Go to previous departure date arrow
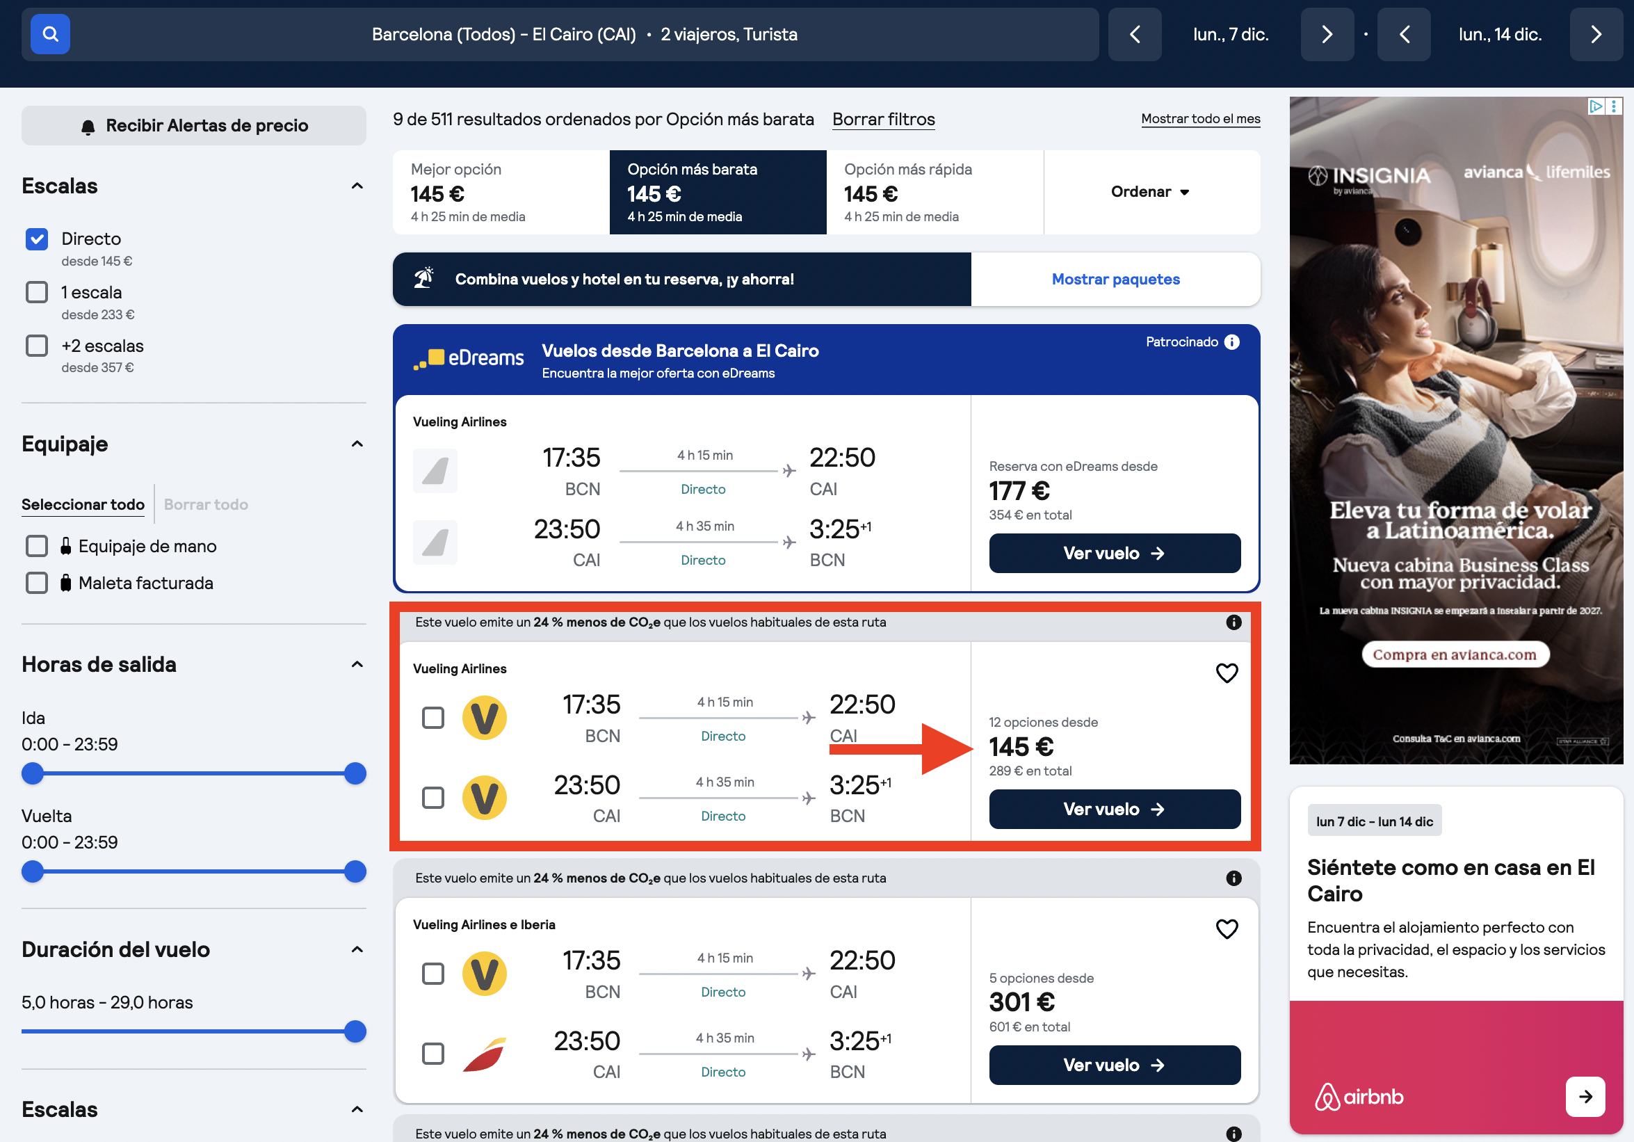 click(1135, 34)
